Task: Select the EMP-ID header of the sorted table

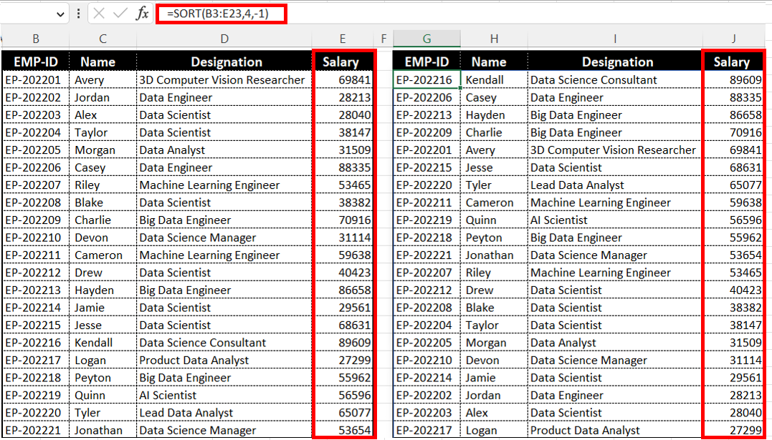Action: (426, 62)
